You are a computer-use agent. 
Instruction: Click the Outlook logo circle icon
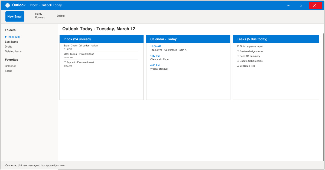[x=8, y=5]
